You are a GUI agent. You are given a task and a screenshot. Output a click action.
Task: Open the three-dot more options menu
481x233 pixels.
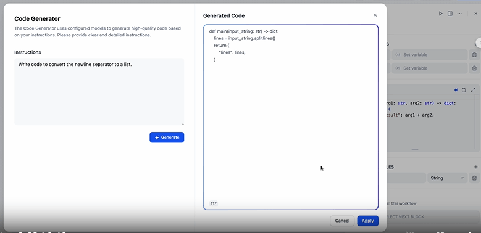(x=459, y=14)
